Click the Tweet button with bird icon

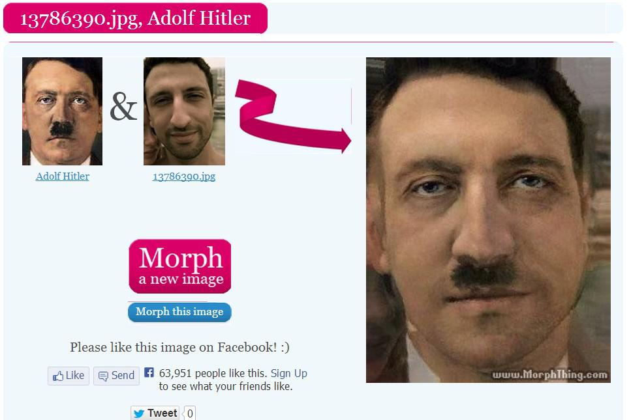(155, 413)
